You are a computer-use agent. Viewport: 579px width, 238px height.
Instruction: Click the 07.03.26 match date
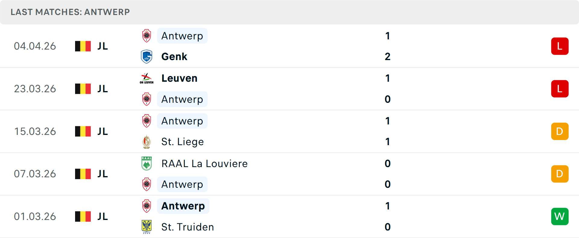point(35,174)
